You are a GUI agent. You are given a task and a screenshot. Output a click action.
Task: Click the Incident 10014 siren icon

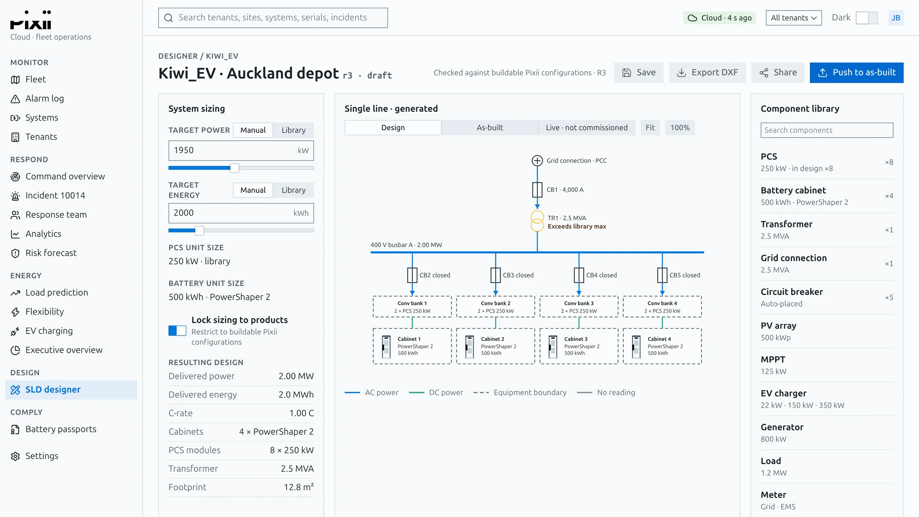15,196
